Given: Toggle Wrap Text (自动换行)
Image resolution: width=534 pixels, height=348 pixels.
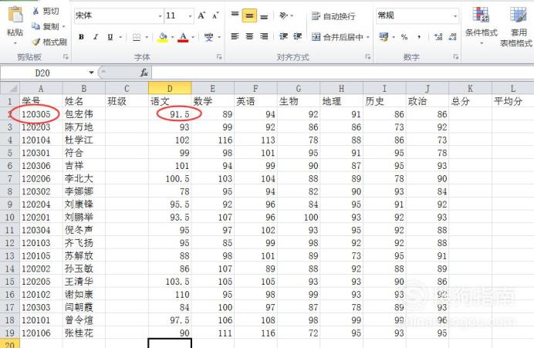Looking at the screenshot, I should click(333, 16).
